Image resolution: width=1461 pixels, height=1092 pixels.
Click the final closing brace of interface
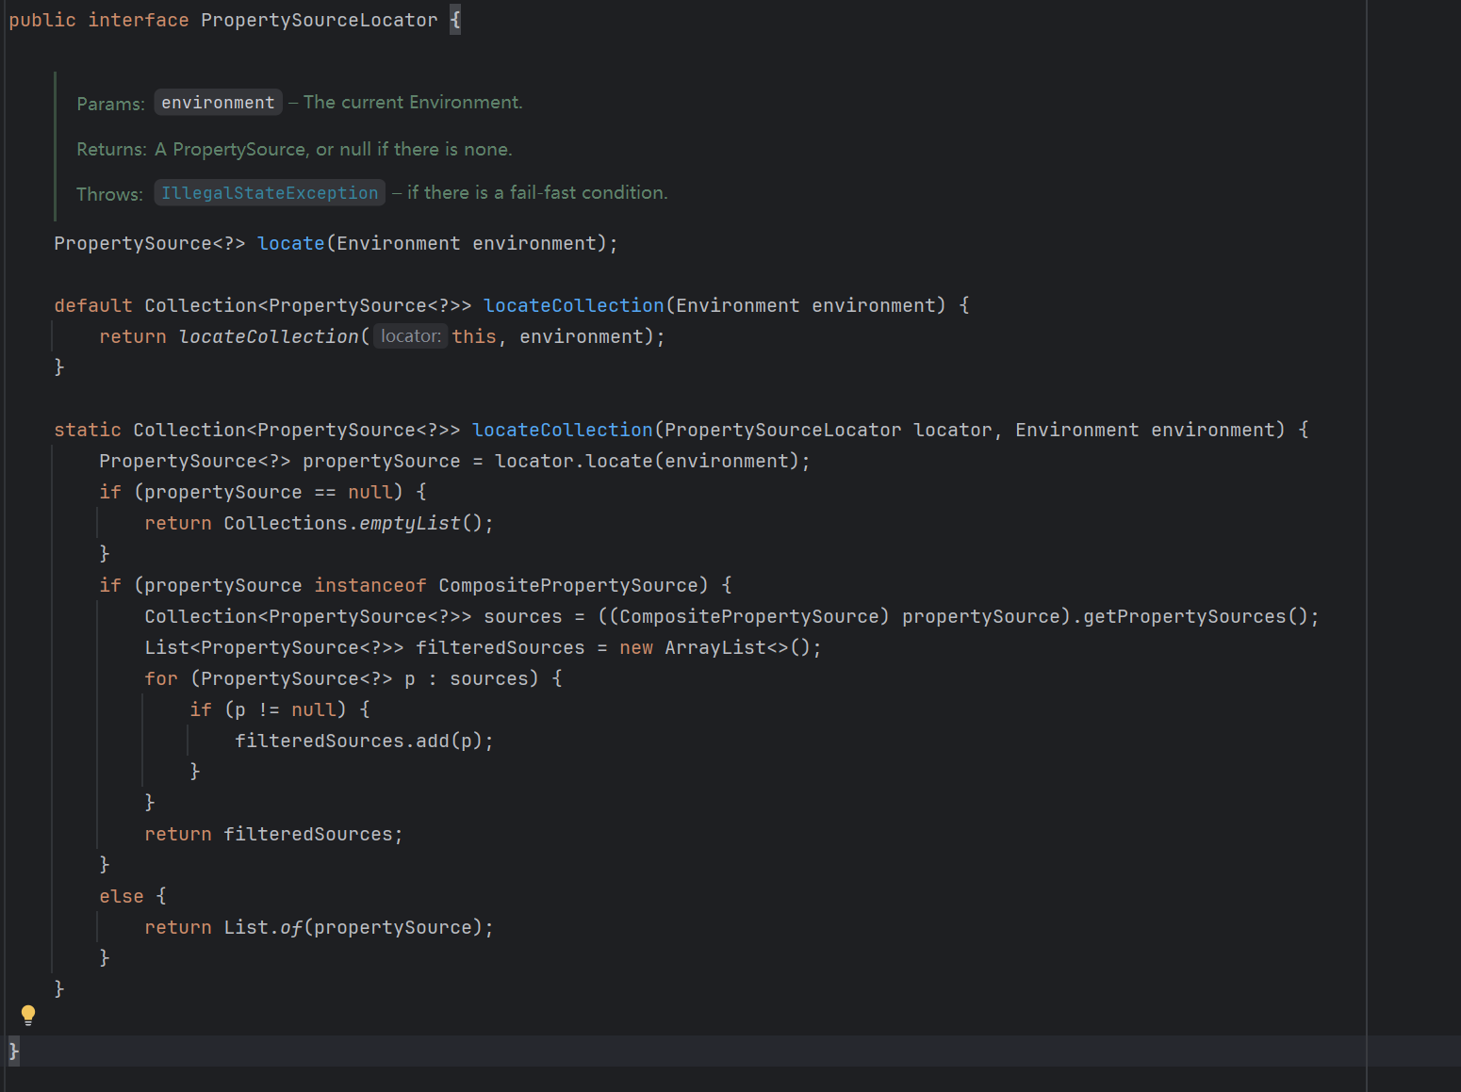point(13,1051)
